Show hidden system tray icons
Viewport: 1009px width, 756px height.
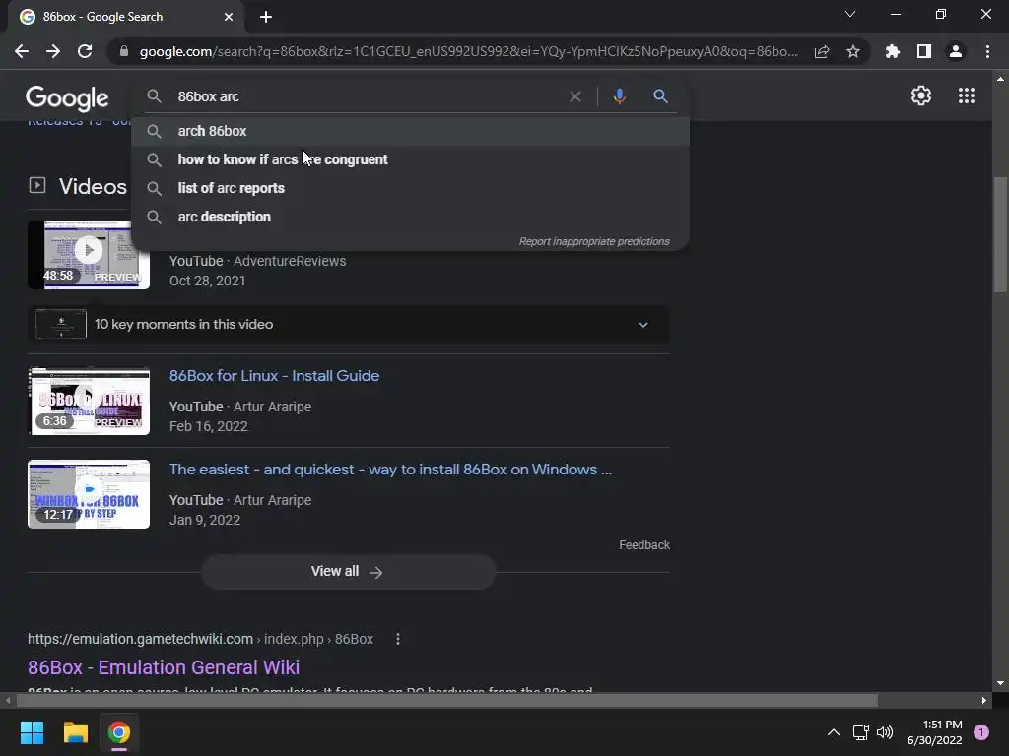(x=834, y=732)
